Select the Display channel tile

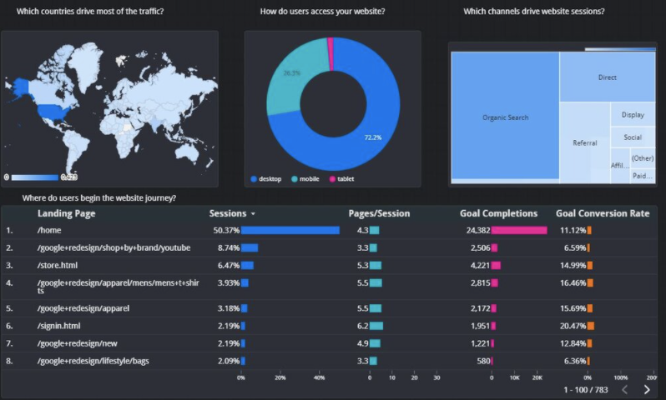(632, 115)
